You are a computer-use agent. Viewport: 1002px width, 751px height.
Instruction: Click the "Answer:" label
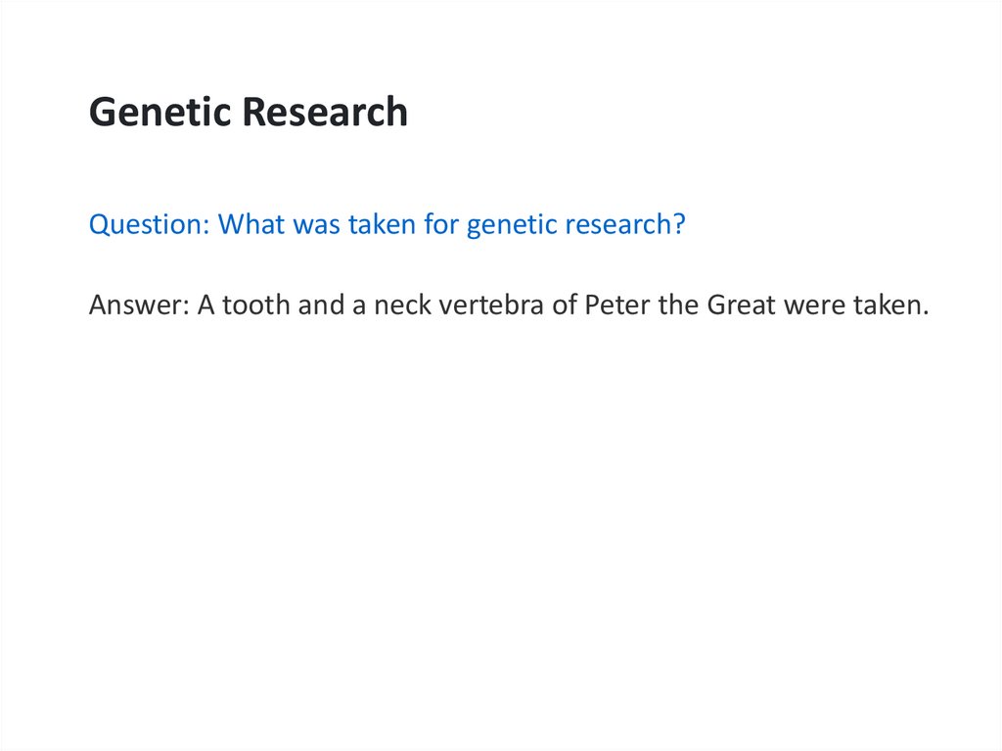click(139, 305)
